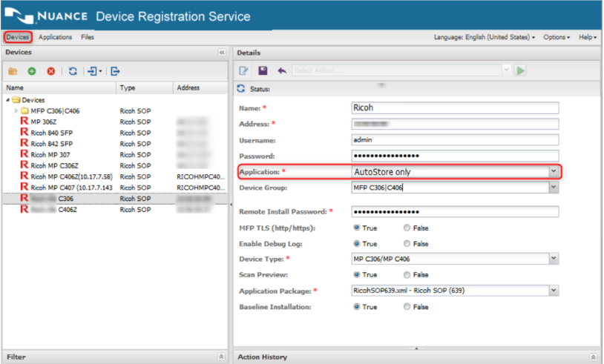Run selected action with green play button
604x364 pixels.
[521, 70]
